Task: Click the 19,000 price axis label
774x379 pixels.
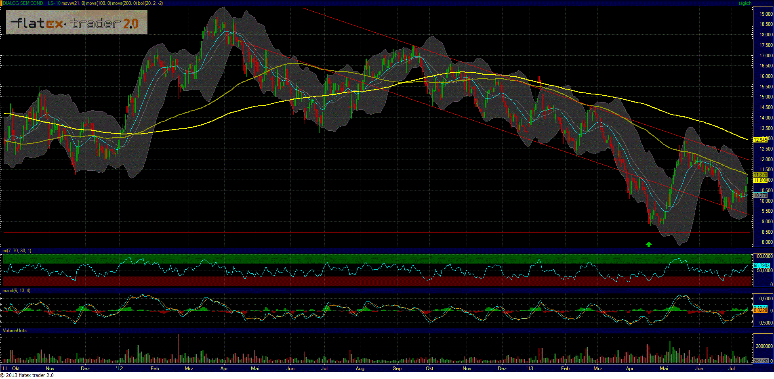Action: point(766,14)
